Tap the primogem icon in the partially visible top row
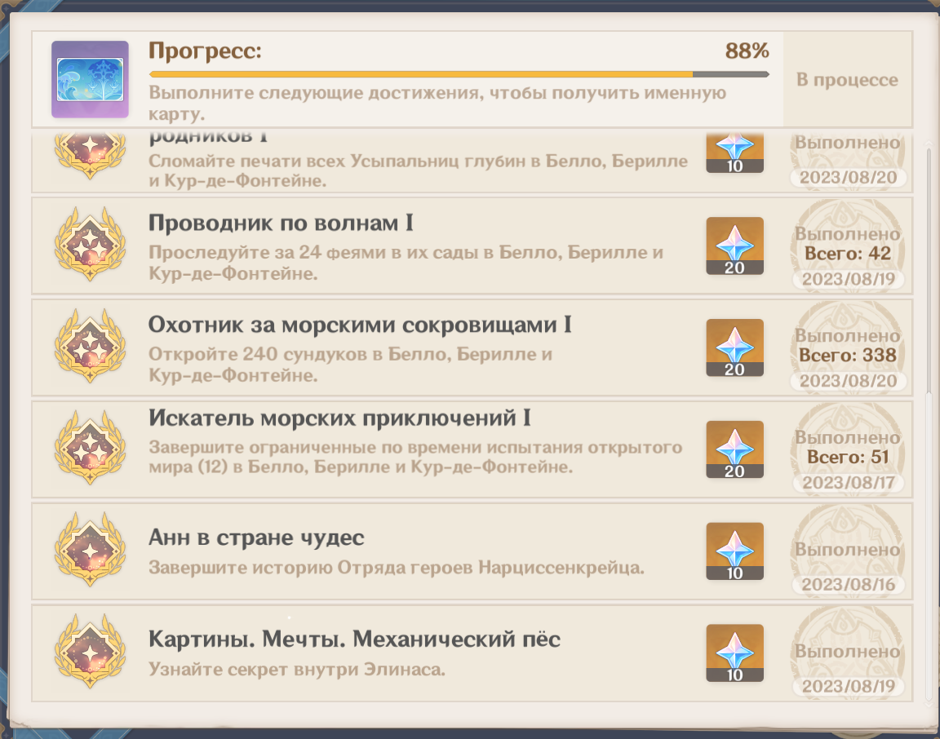The height and width of the screenshot is (739, 940). pyautogui.click(x=734, y=151)
